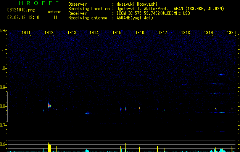This screenshot has height=152, width=240.
Task: Click the meteor count value 11
Action: (55, 17)
